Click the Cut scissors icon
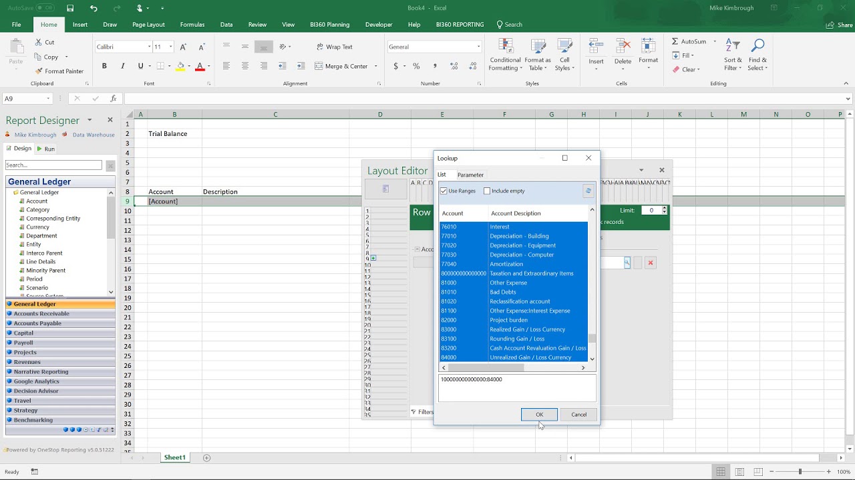 (x=38, y=42)
